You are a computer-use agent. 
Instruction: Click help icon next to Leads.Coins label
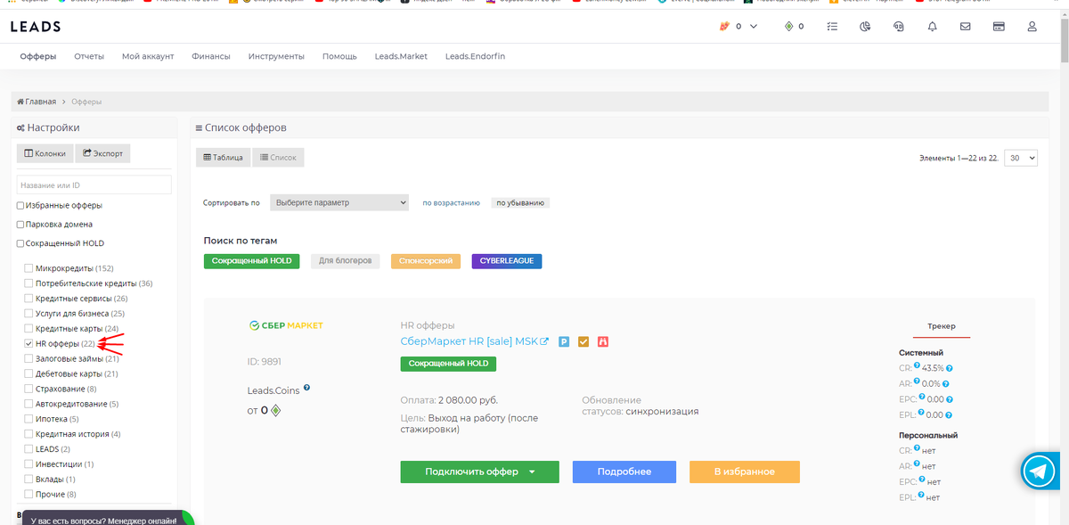[x=306, y=387]
